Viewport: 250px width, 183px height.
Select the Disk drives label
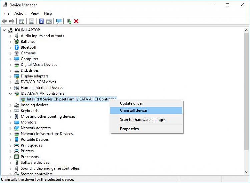[x=30, y=70]
